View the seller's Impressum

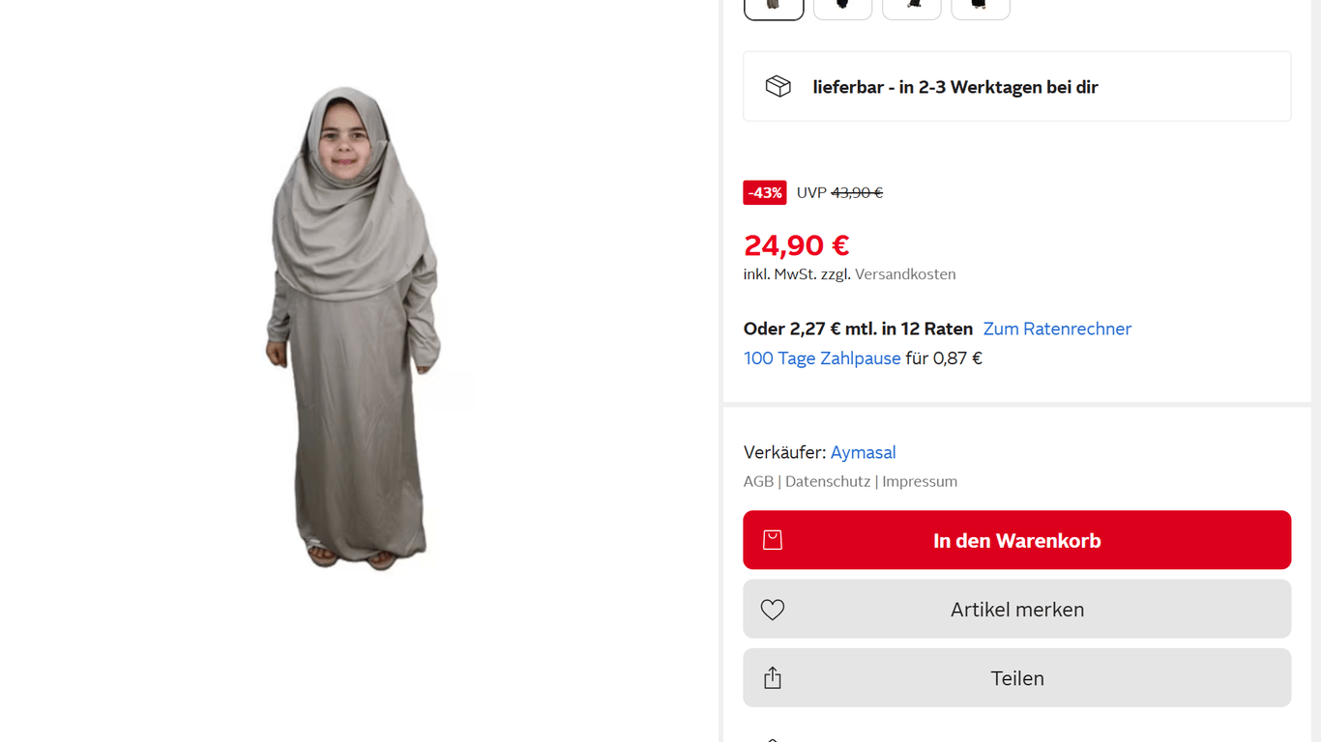pos(920,481)
